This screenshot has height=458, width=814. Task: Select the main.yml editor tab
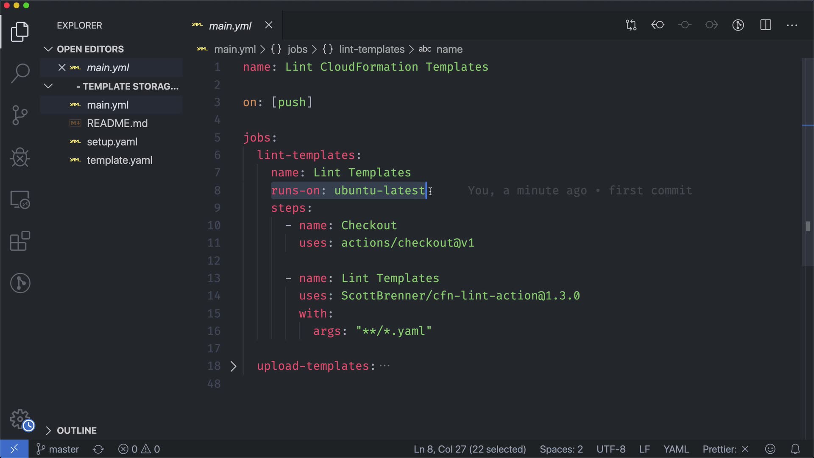[x=230, y=26]
